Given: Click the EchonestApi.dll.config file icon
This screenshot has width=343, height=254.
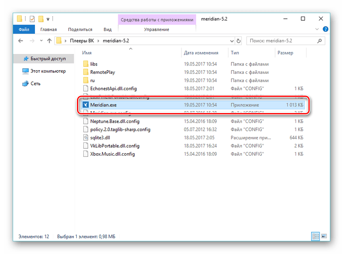Looking at the screenshot, I should coord(86,89).
